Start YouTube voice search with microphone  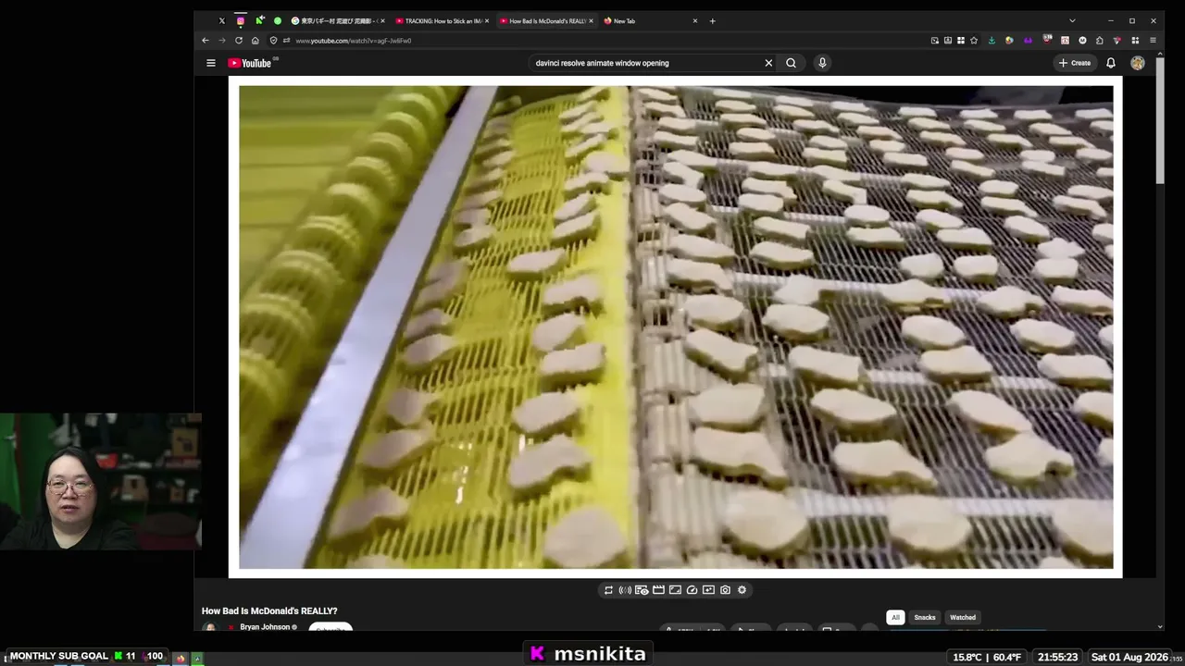pos(822,63)
